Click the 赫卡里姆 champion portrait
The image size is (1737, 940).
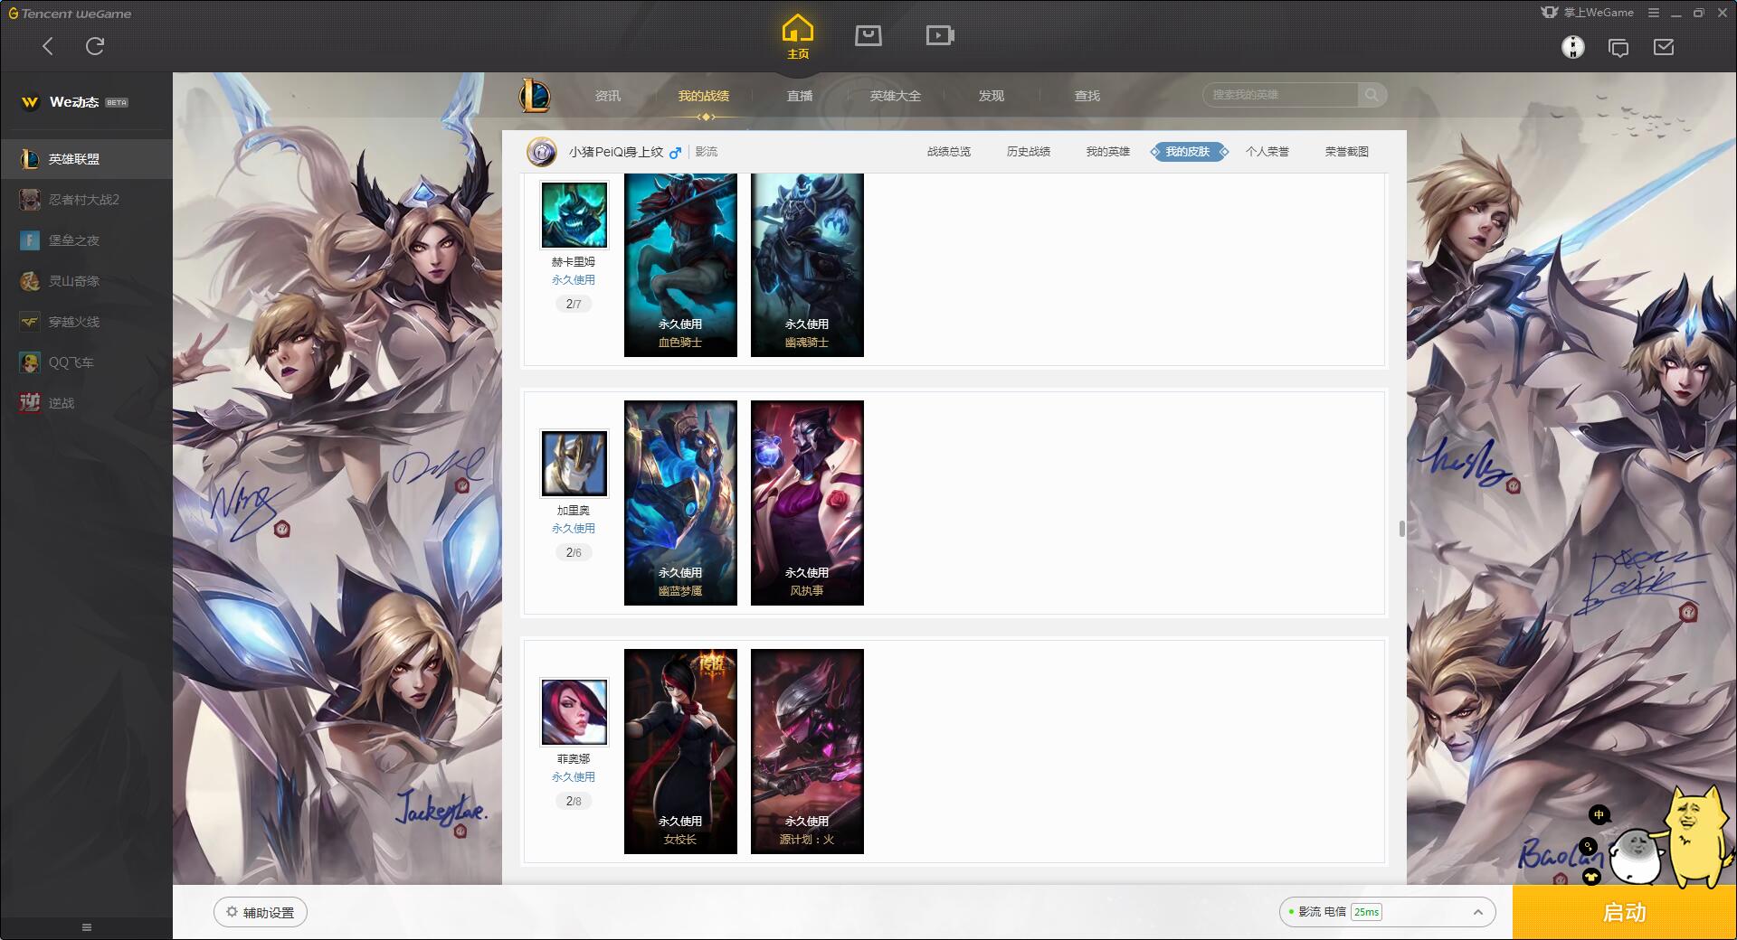pos(574,215)
